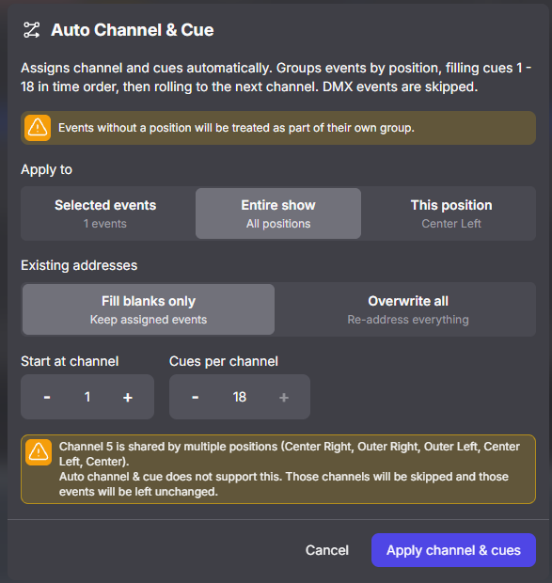552x583 pixels.
Task: Click the Auto Channel & Cue title text
Action: (x=133, y=30)
